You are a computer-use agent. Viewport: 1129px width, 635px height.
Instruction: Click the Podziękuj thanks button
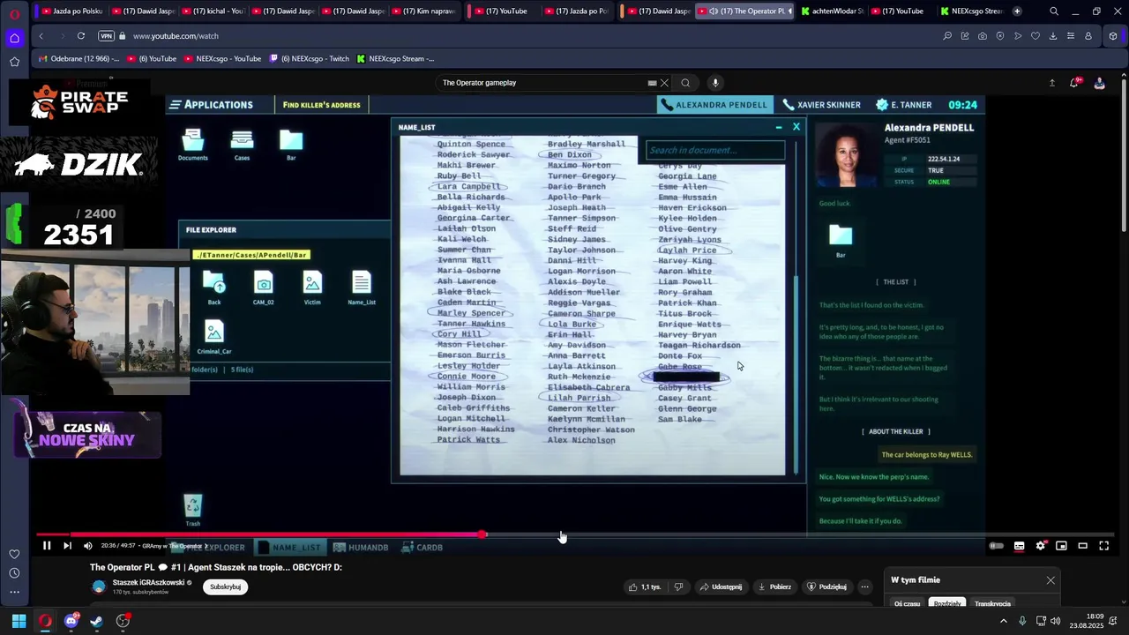[x=826, y=586]
